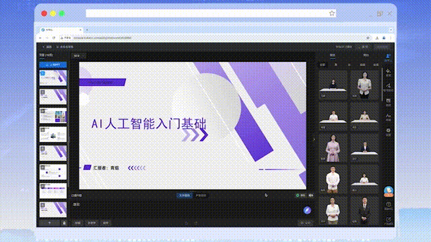Open a new browser tab
Image resolution: width=431 pixels, height=242 pixels.
coord(87,30)
